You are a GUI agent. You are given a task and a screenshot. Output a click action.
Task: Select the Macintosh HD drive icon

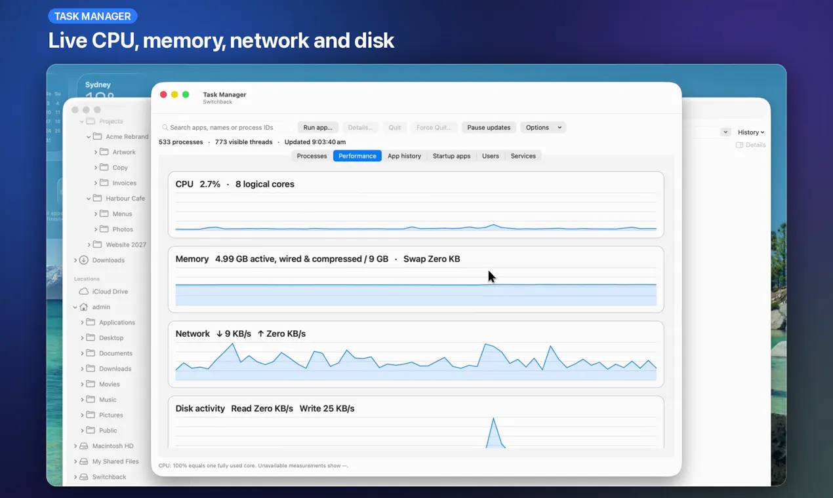click(83, 446)
